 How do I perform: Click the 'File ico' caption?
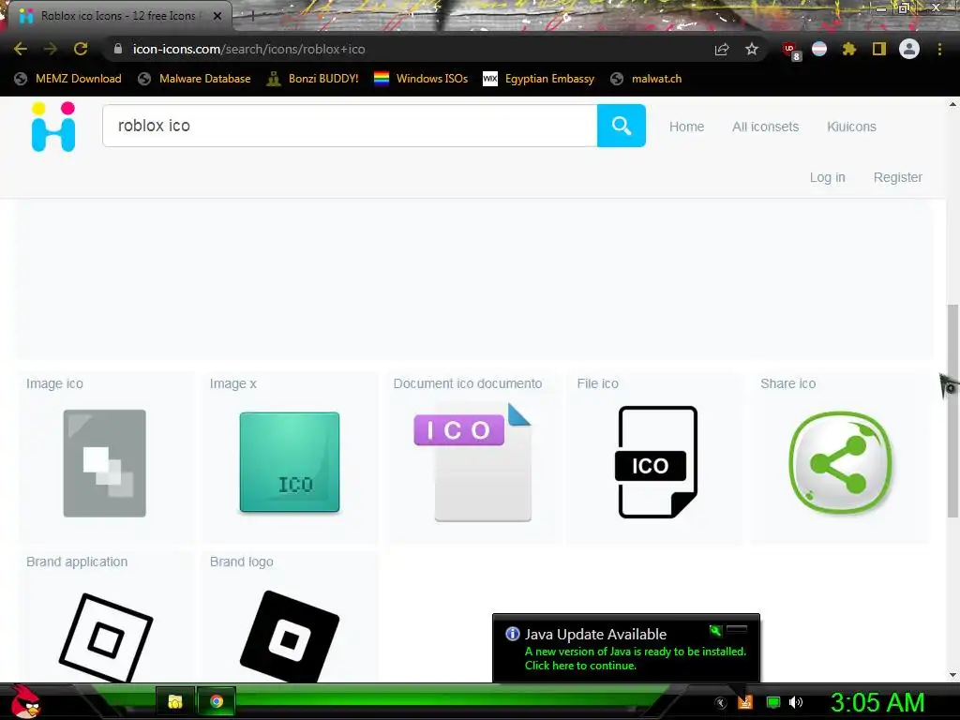597,383
